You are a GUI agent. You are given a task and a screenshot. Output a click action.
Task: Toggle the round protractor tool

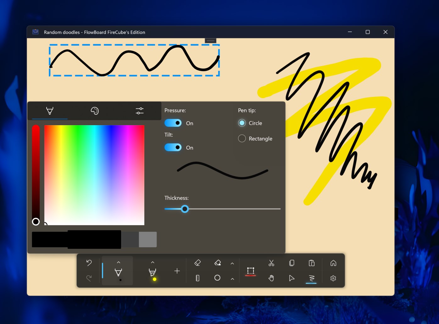tap(217, 278)
